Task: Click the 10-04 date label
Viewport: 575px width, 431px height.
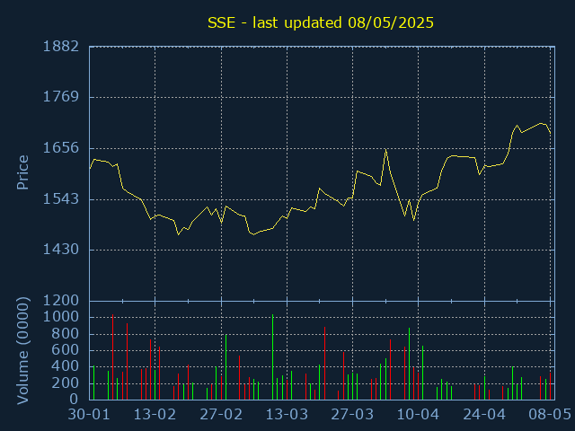Action: pos(418,415)
